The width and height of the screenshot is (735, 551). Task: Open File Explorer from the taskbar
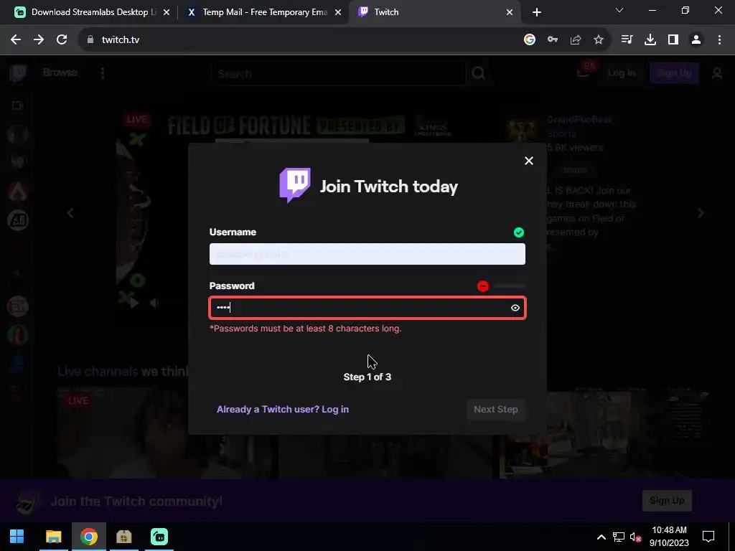[53, 537]
